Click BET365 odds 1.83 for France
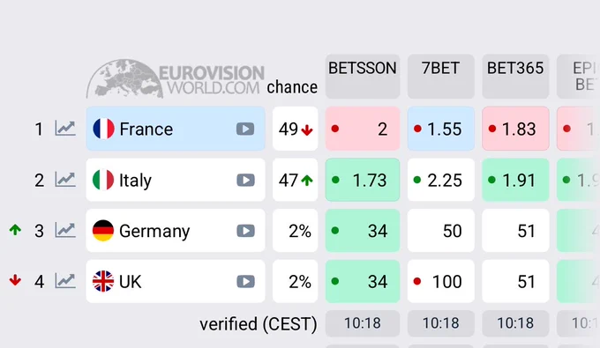 [515, 129]
